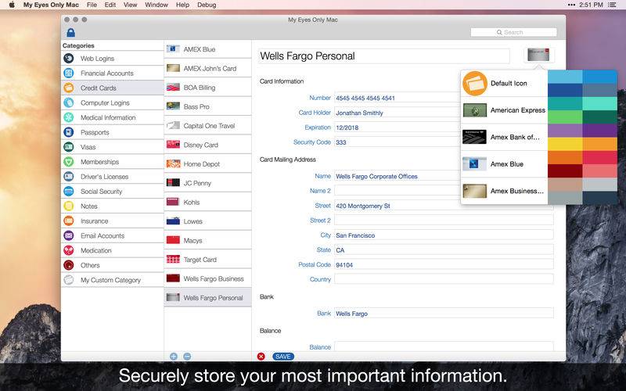
Task: Open the Apple menu
Action: [12, 5]
